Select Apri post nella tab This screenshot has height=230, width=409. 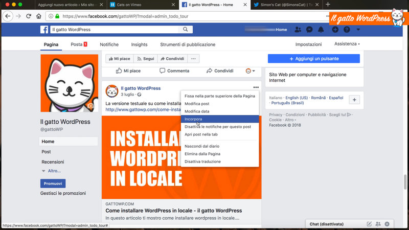(x=220, y=134)
